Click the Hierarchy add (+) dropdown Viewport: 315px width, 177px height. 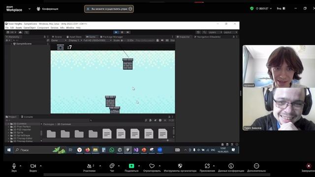(x=8, y=40)
